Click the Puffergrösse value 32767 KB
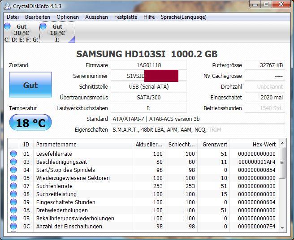This screenshot has height=240, width=294. (265, 65)
